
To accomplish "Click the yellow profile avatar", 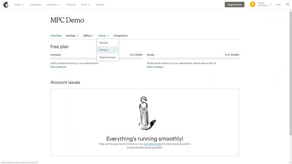I will [252, 4].
